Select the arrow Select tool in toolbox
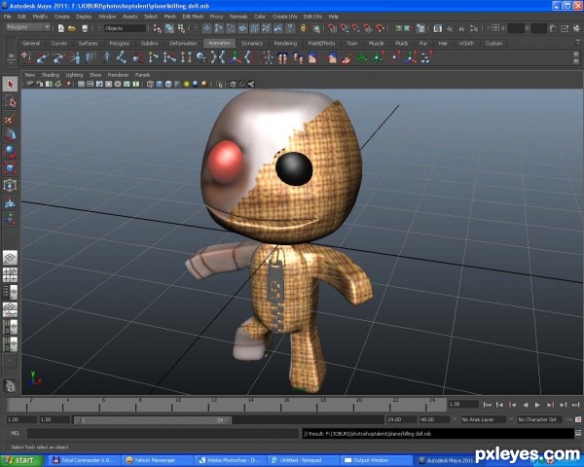This screenshot has height=467, width=584. point(10,85)
